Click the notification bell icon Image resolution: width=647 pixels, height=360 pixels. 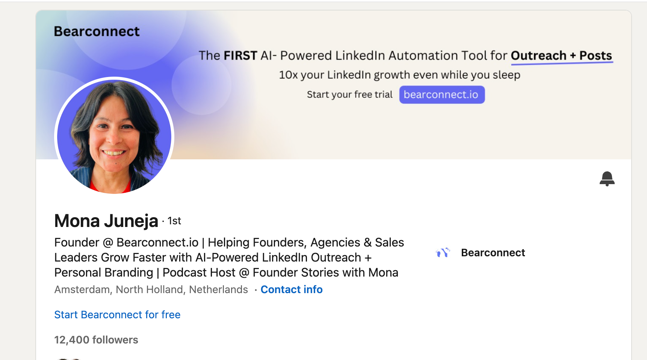pos(607,178)
